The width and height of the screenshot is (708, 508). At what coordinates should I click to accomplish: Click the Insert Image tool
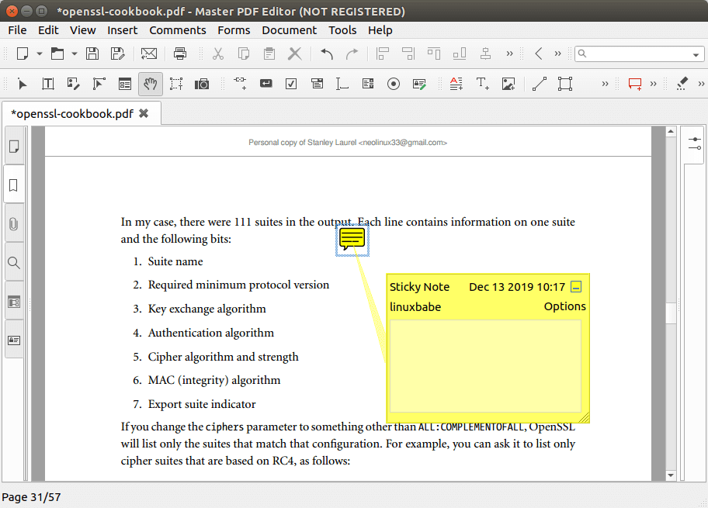(x=508, y=84)
